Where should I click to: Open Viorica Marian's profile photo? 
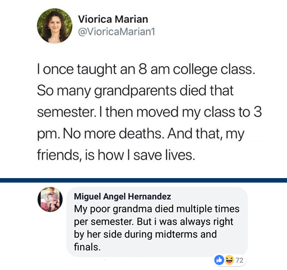point(55,25)
